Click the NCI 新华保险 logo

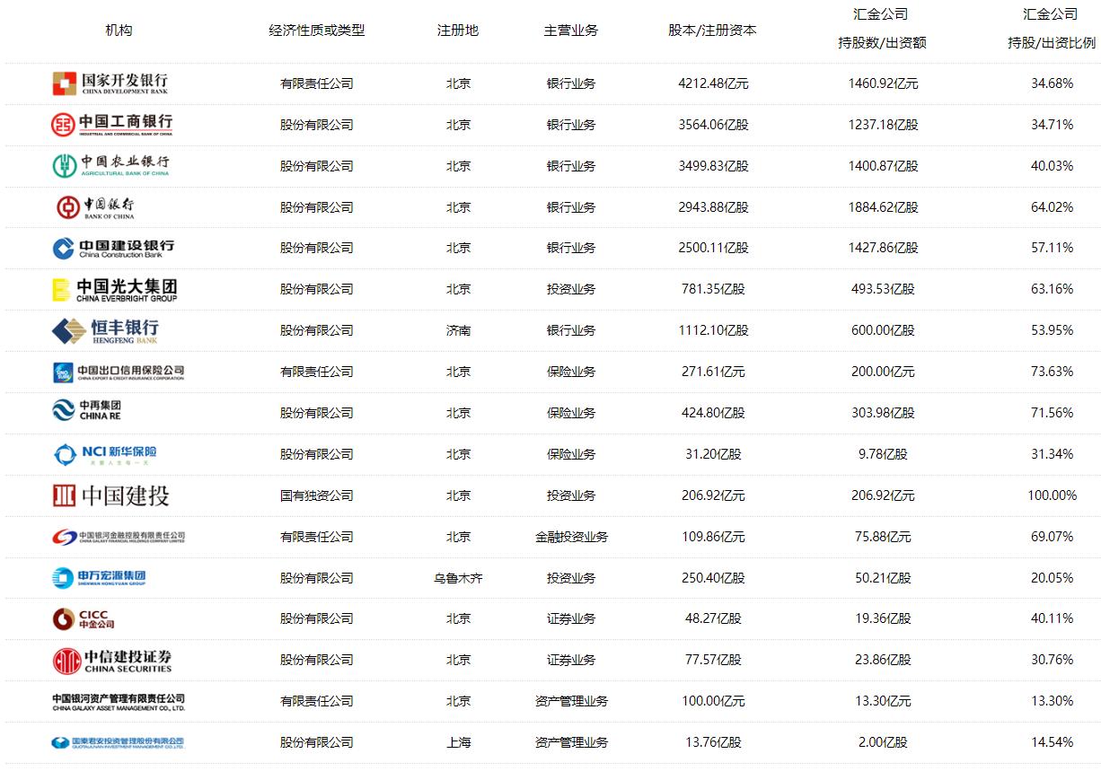coord(104,454)
